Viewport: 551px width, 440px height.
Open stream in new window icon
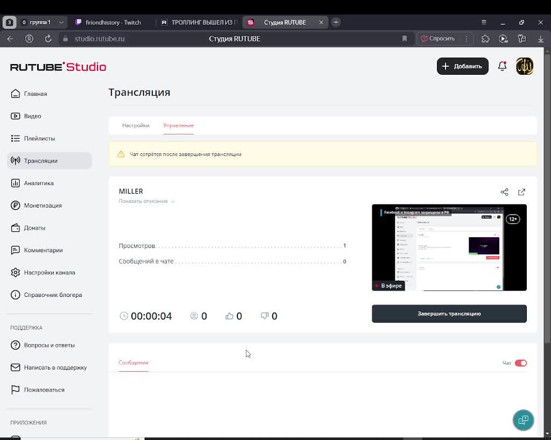522,192
